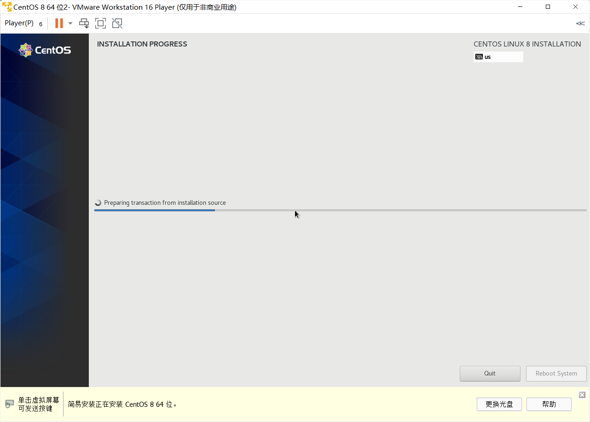The width and height of the screenshot is (590, 422).
Task: Pause the virtual machine with the orange pause icon
Action: [x=59, y=23]
